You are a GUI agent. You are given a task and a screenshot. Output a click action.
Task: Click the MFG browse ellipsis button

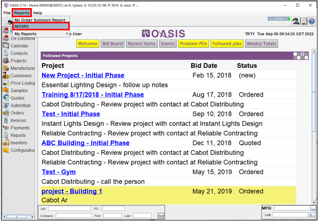313,208
